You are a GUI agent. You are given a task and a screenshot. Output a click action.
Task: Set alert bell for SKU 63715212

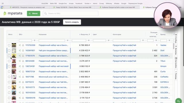(x=23, y=82)
